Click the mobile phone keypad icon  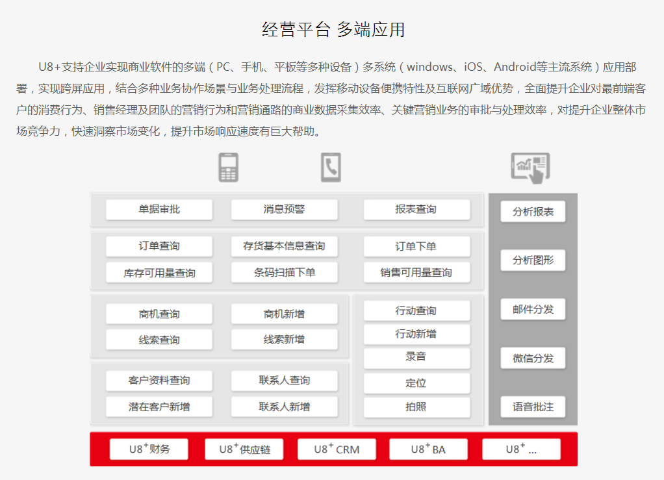[x=228, y=168]
